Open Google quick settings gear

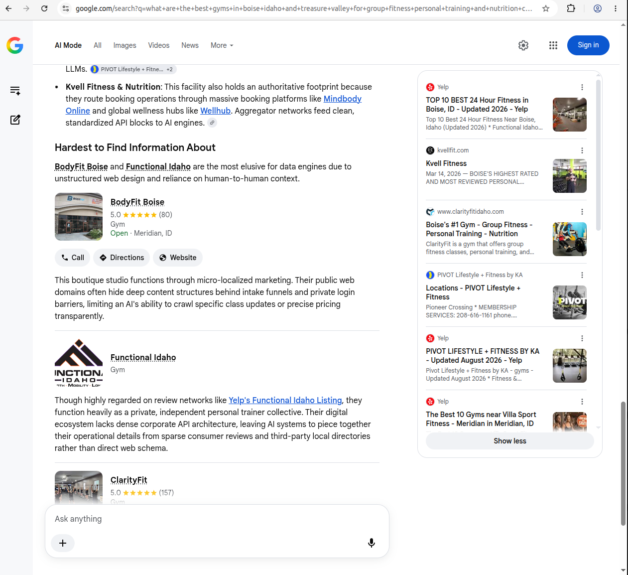click(523, 45)
